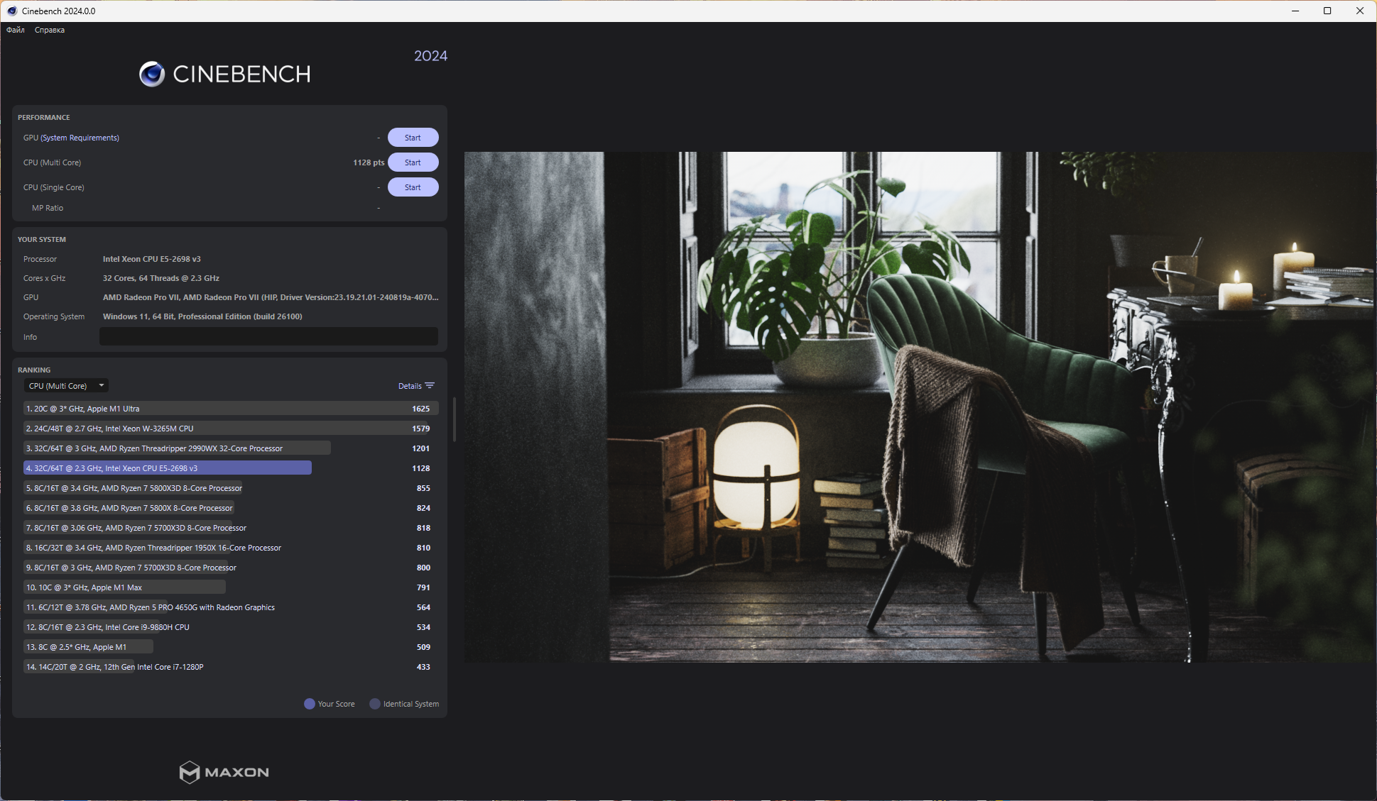Click the Cinebench app icon in title bar
The height and width of the screenshot is (801, 1377).
pos(12,11)
